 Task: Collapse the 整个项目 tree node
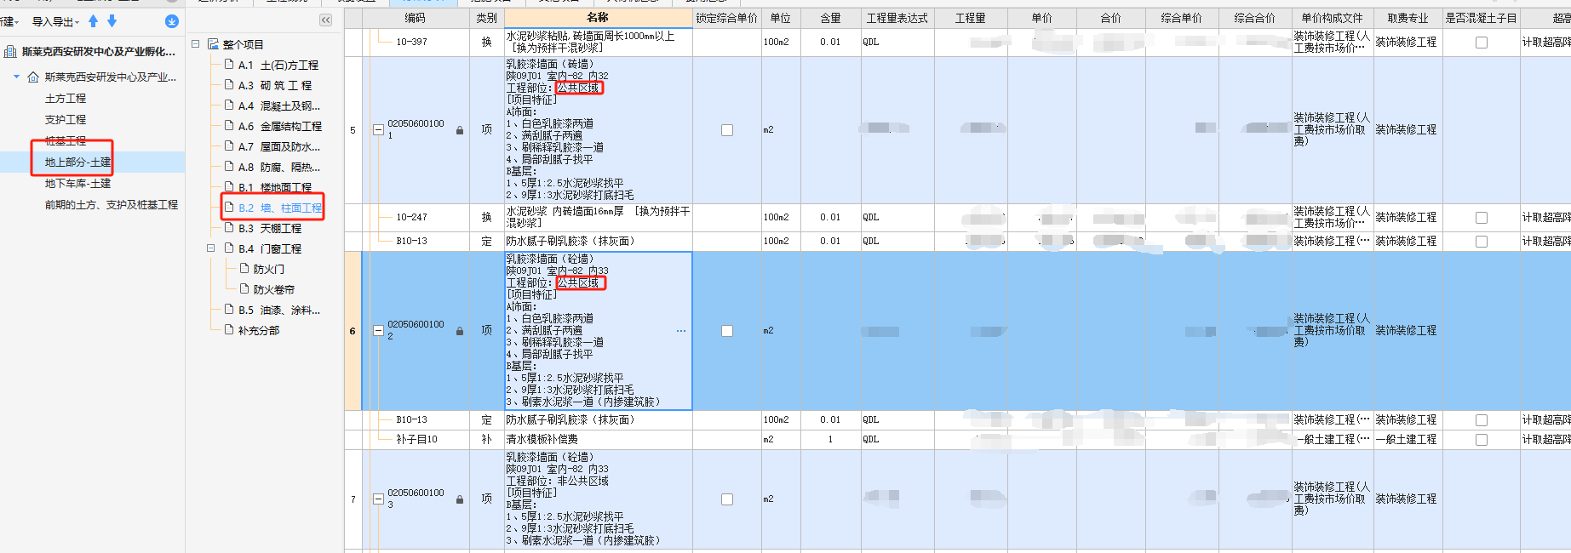tap(196, 44)
